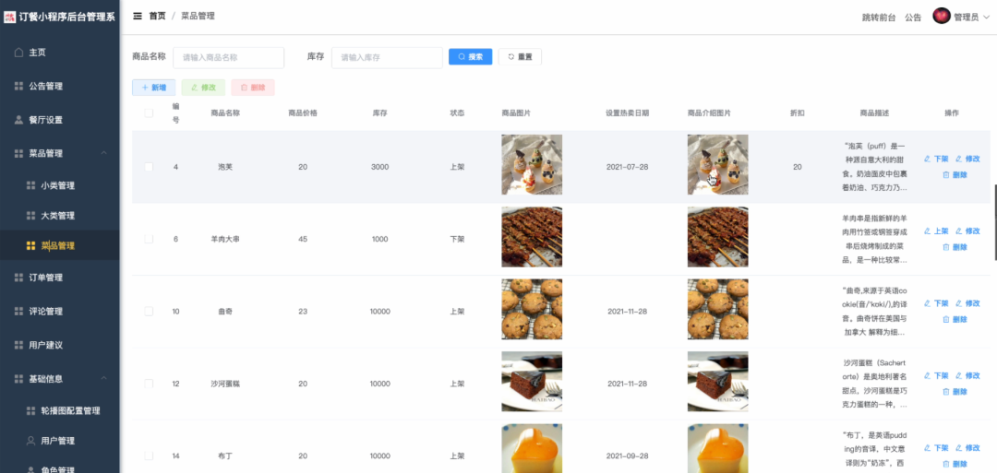Click the green 修改 toolbar button
Viewport: 997px width, 473px height.
(x=203, y=88)
